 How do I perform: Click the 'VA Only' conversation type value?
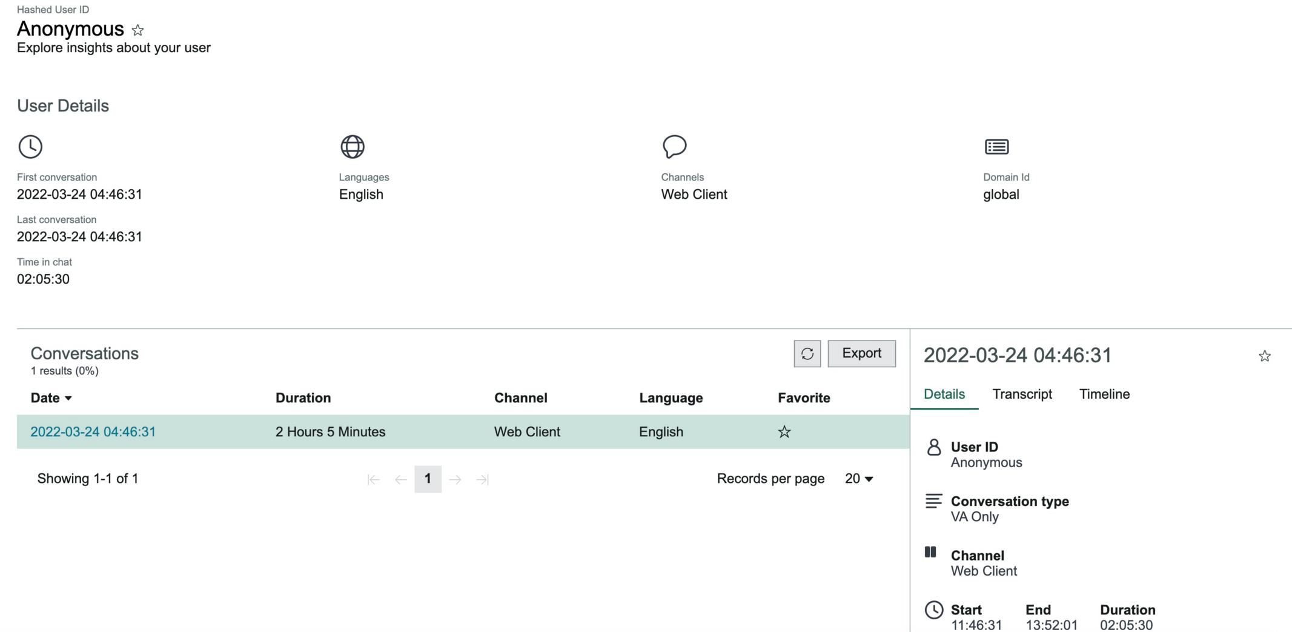pos(975,517)
